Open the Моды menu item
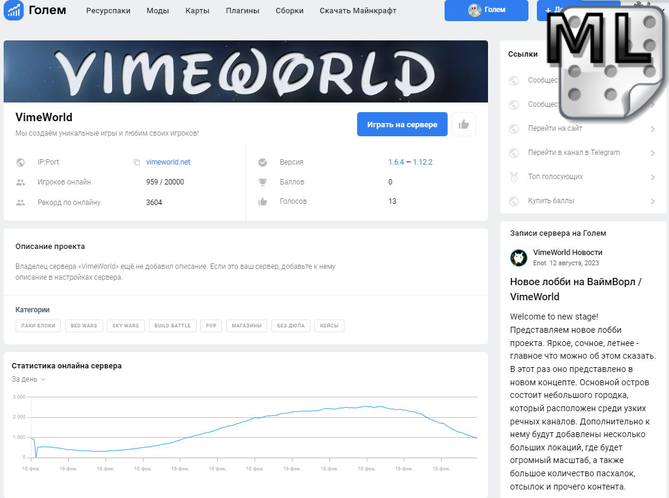 coord(158,11)
